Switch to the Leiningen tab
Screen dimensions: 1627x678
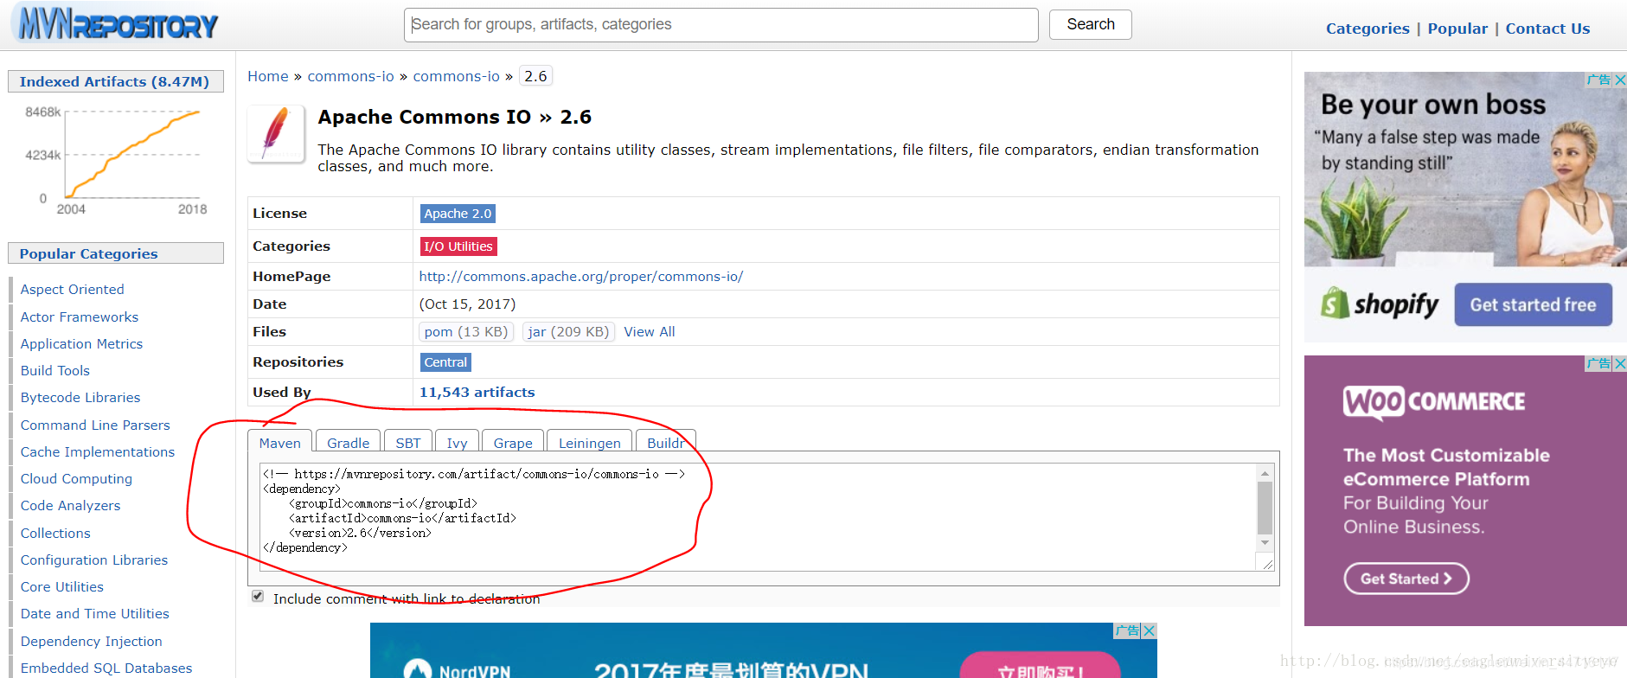point(590,442)
